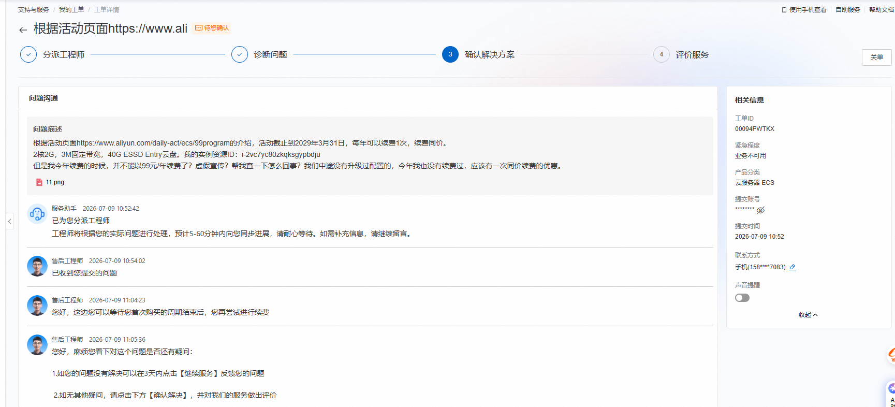Open 帮助文档 in top menu
This screenshot has height=407, width=895.
click(882, 10)
